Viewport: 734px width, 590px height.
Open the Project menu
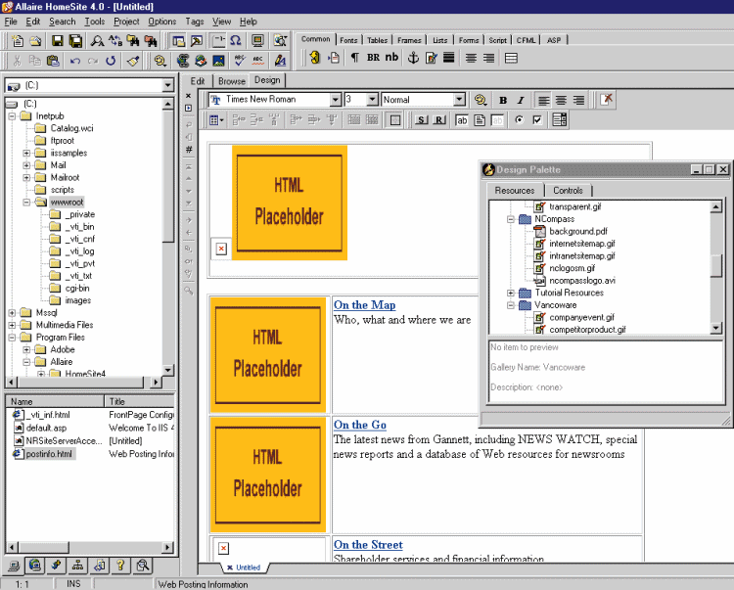(126, 22)
